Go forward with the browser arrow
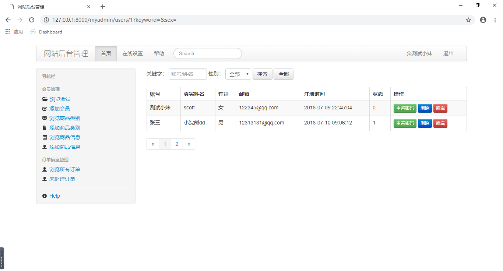 (20, 20)
